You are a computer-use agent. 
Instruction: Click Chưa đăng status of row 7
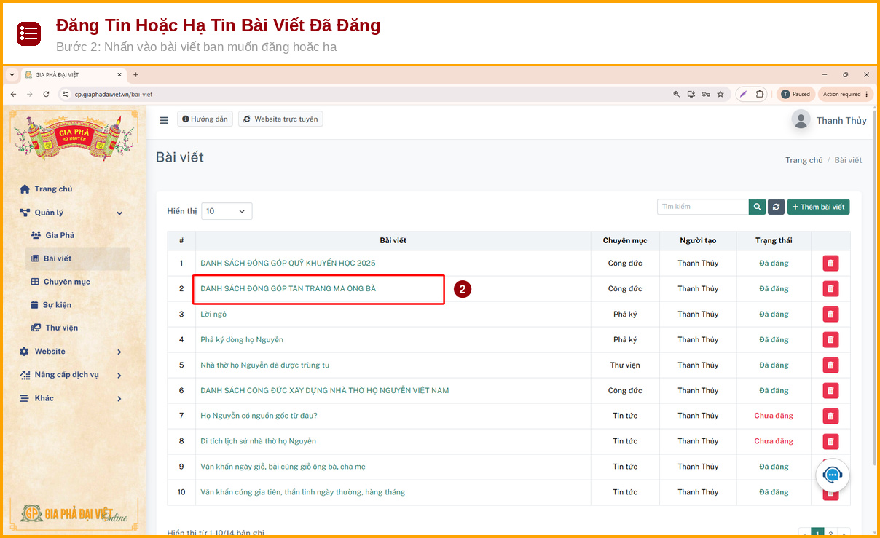pyautogui.click(x=774, y=416)
